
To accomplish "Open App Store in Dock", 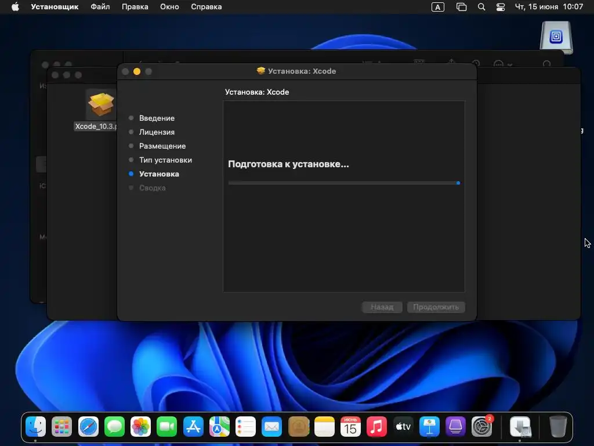I will (x=193, y=427).
